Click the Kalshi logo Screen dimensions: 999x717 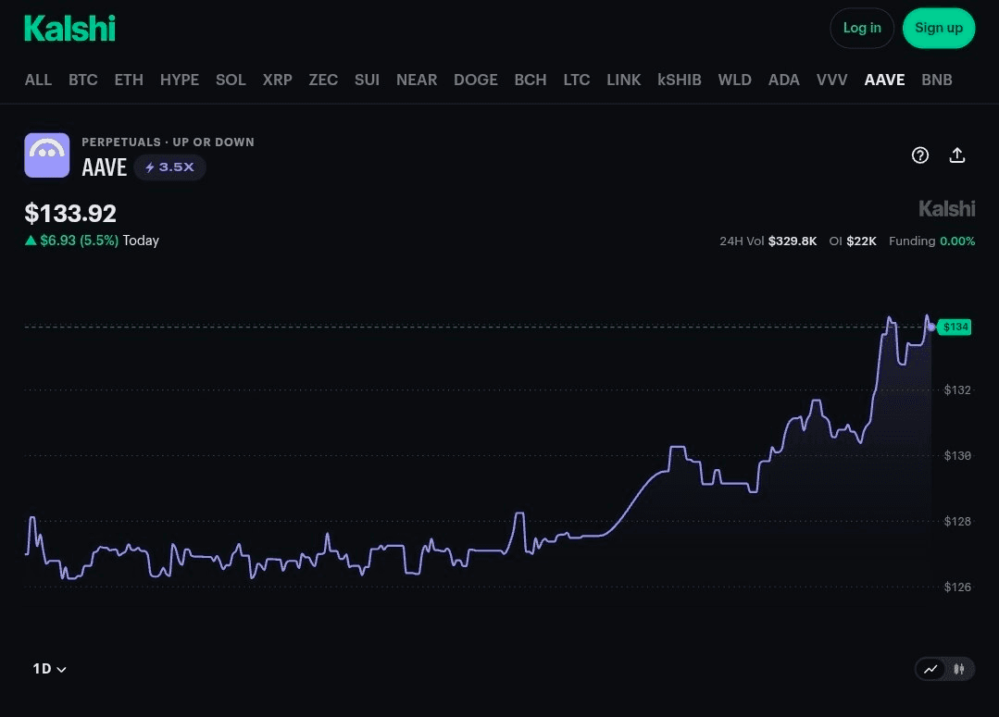click(x=70, y=29)
